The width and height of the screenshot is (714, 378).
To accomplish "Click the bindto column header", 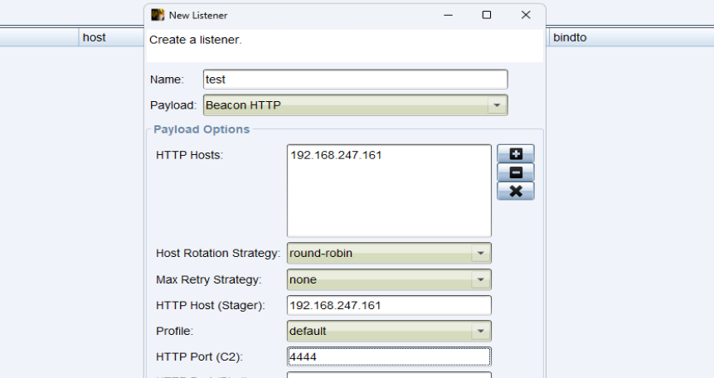I will pos(570,38).
